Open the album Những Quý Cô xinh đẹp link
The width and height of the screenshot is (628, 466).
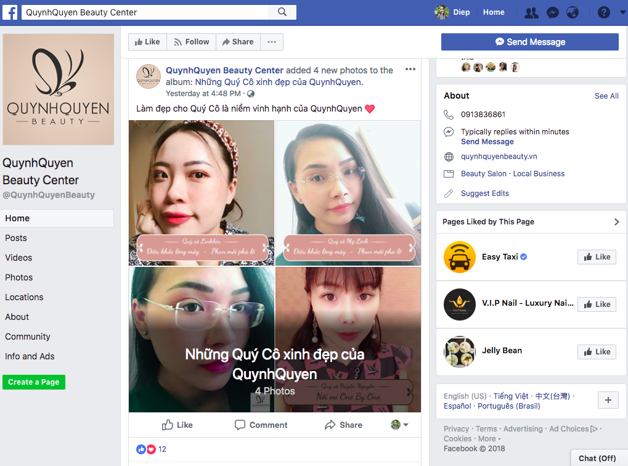coord(279,82)
